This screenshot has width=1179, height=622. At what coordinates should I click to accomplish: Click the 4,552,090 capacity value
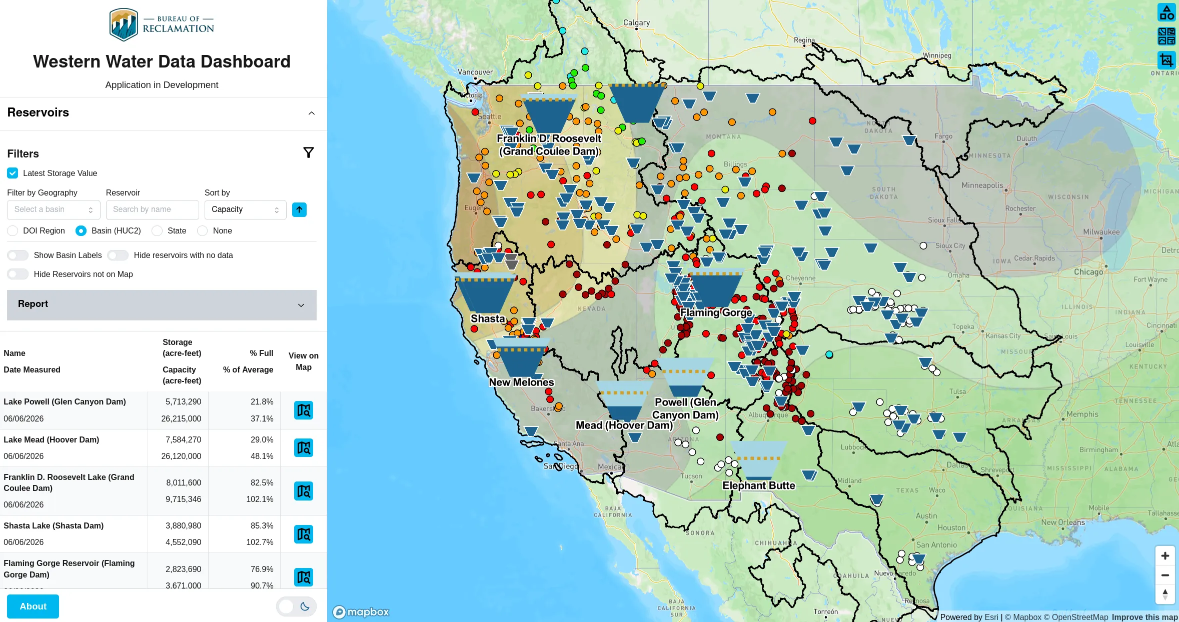(x=183, y=542)
